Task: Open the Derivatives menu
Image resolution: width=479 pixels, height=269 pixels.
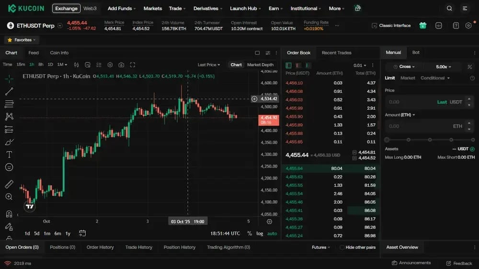Action: coord(208,9)
